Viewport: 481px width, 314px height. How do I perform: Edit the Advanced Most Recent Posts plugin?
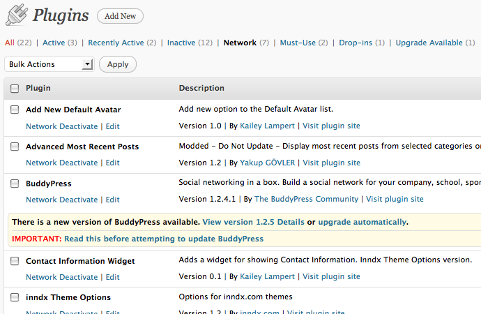coord(112,163)
